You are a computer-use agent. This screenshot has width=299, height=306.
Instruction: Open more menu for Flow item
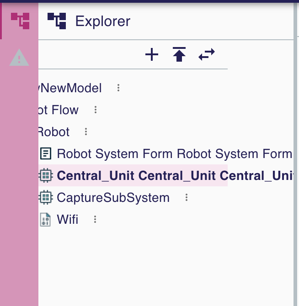pos(96,110)
